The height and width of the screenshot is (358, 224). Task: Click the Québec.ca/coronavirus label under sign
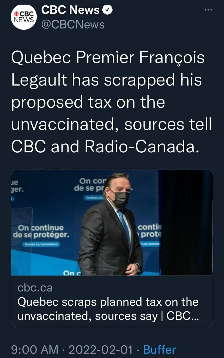point(41,244)
